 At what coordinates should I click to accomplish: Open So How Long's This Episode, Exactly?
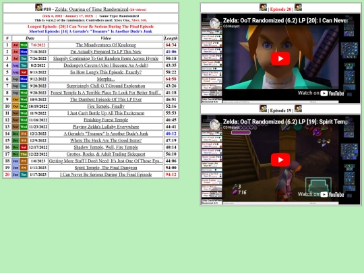pos(106,72)
